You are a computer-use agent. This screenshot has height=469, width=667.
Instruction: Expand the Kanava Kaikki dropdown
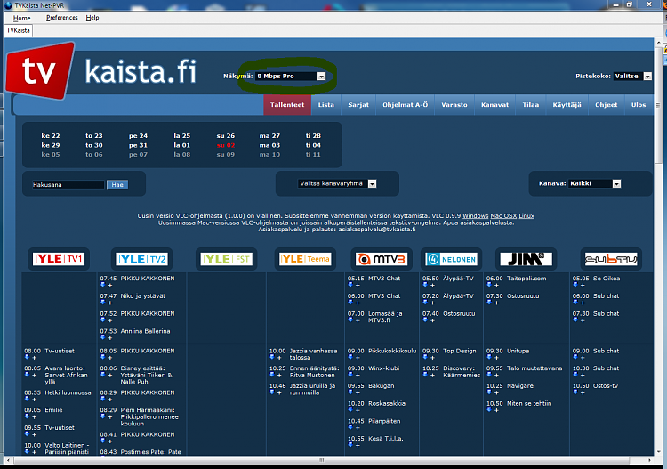(x=595, y=184)
